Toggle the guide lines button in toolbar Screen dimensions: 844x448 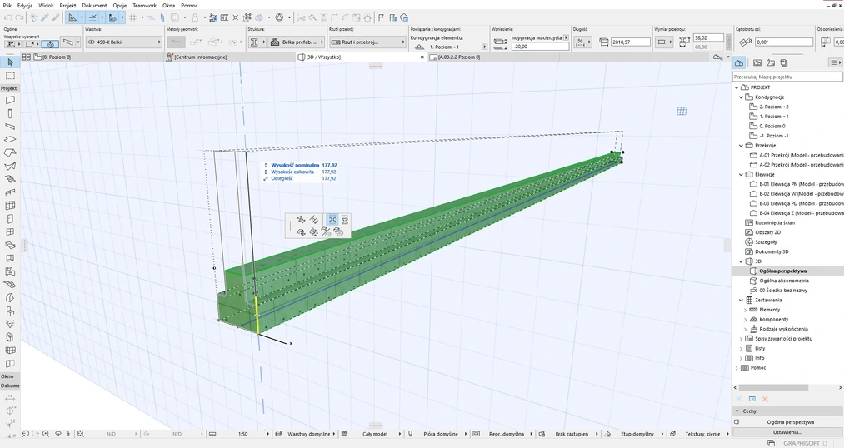click(x=92, y=17)
